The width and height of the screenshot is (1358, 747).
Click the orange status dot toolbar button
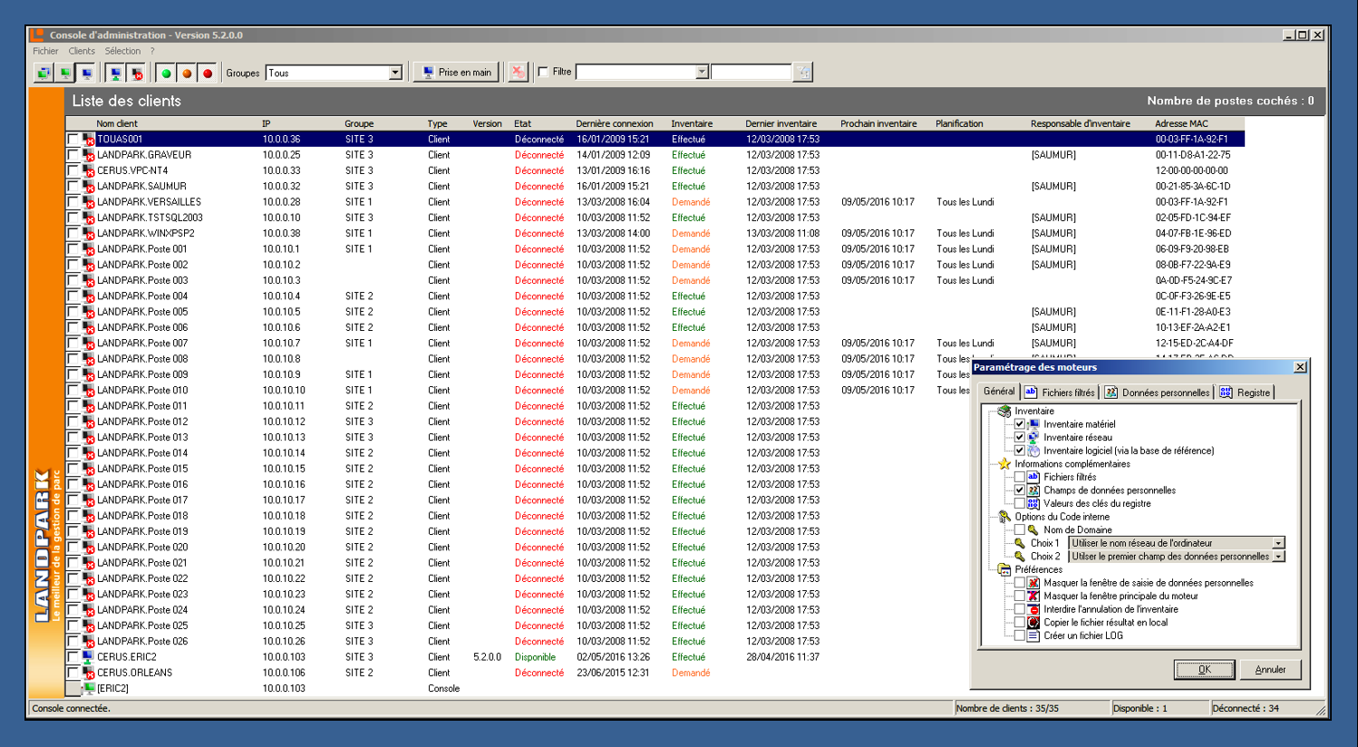click(x=187, y=73)
